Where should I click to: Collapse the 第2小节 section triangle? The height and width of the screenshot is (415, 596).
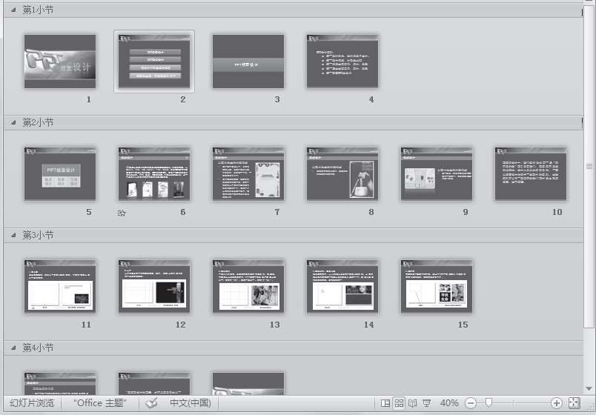[x=13, y=122]
